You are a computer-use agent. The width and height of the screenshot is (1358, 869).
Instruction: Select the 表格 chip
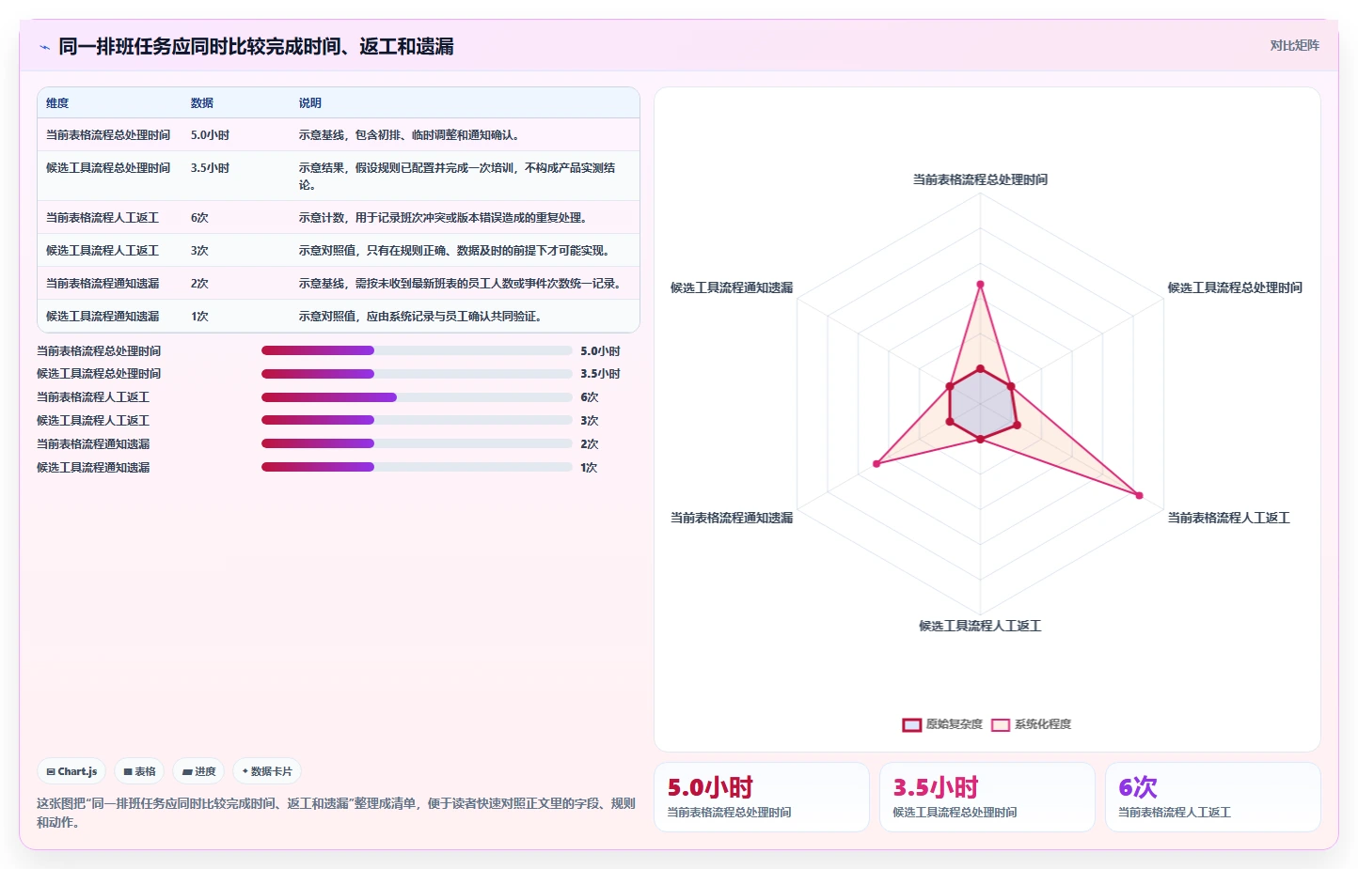(x=139, y=771)
